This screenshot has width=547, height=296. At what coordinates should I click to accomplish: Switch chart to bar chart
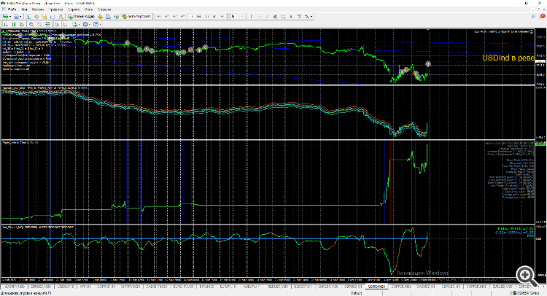[x=6, y=24]
